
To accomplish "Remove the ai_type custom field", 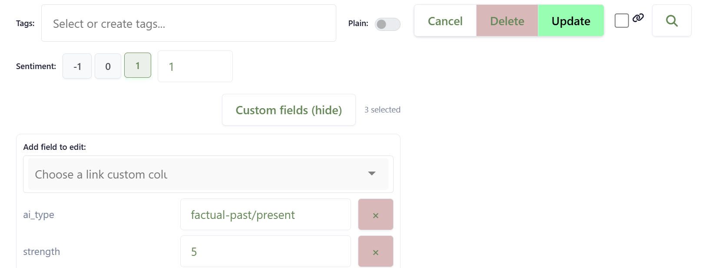I will [x=376, y=215].
